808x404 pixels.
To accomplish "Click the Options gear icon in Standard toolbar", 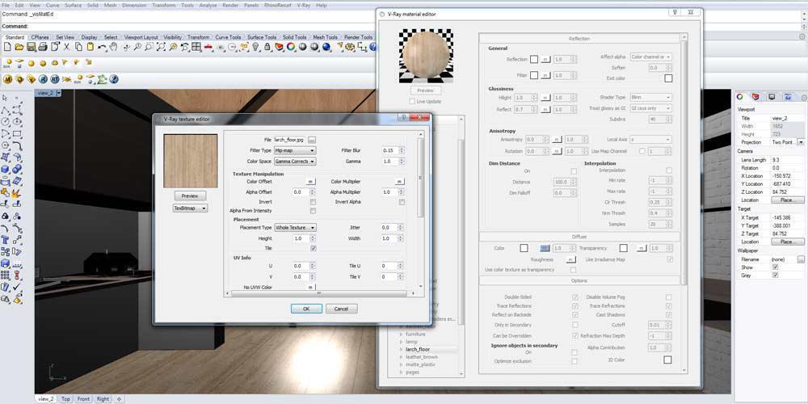I will point(350,47).
